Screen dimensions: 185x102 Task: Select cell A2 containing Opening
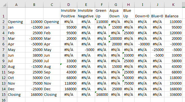(x=16, y=22)
